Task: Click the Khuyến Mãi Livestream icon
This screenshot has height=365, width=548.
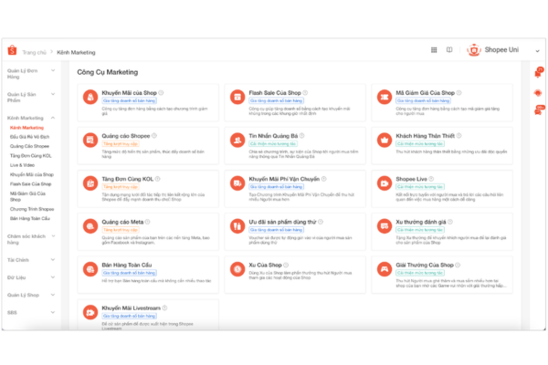Action: pyautogui.click(x=90, y=312)
